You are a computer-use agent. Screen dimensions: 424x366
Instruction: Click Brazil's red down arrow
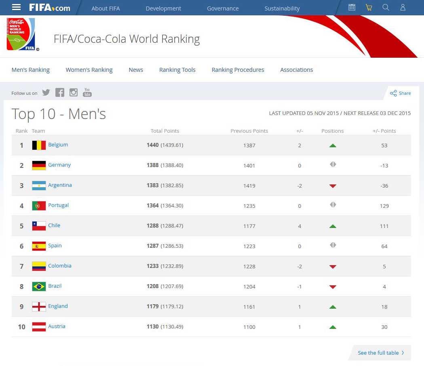click(x=333, y=287)
